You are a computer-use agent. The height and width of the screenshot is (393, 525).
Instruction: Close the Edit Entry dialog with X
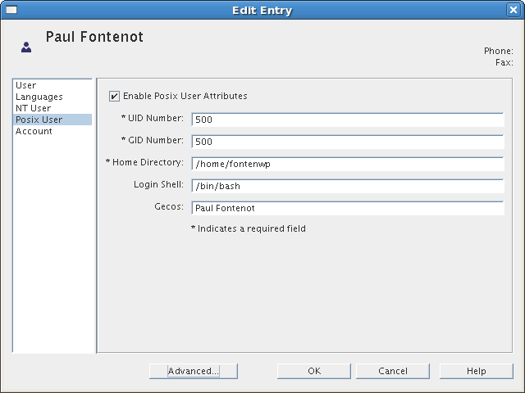click(x=514, y=10)
